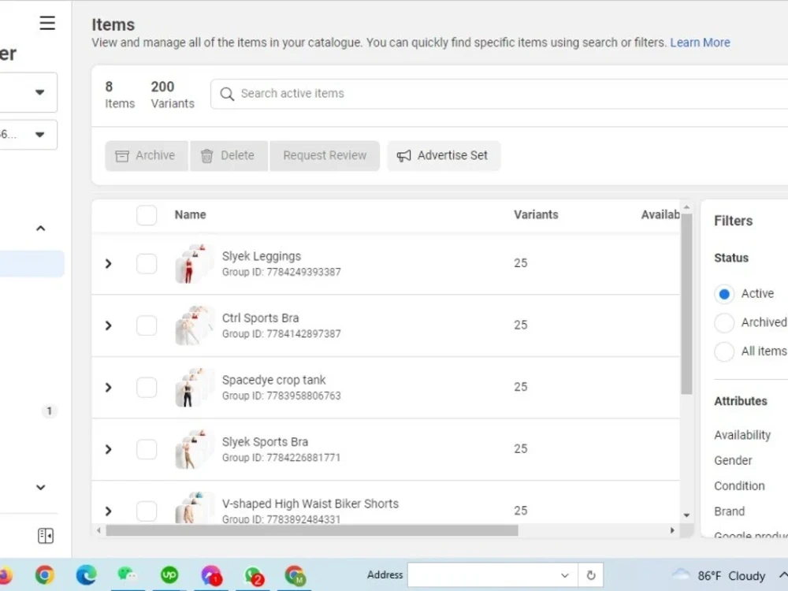Open the Gender attribute filter
788x591 pixels.
(x=733, y=460)
